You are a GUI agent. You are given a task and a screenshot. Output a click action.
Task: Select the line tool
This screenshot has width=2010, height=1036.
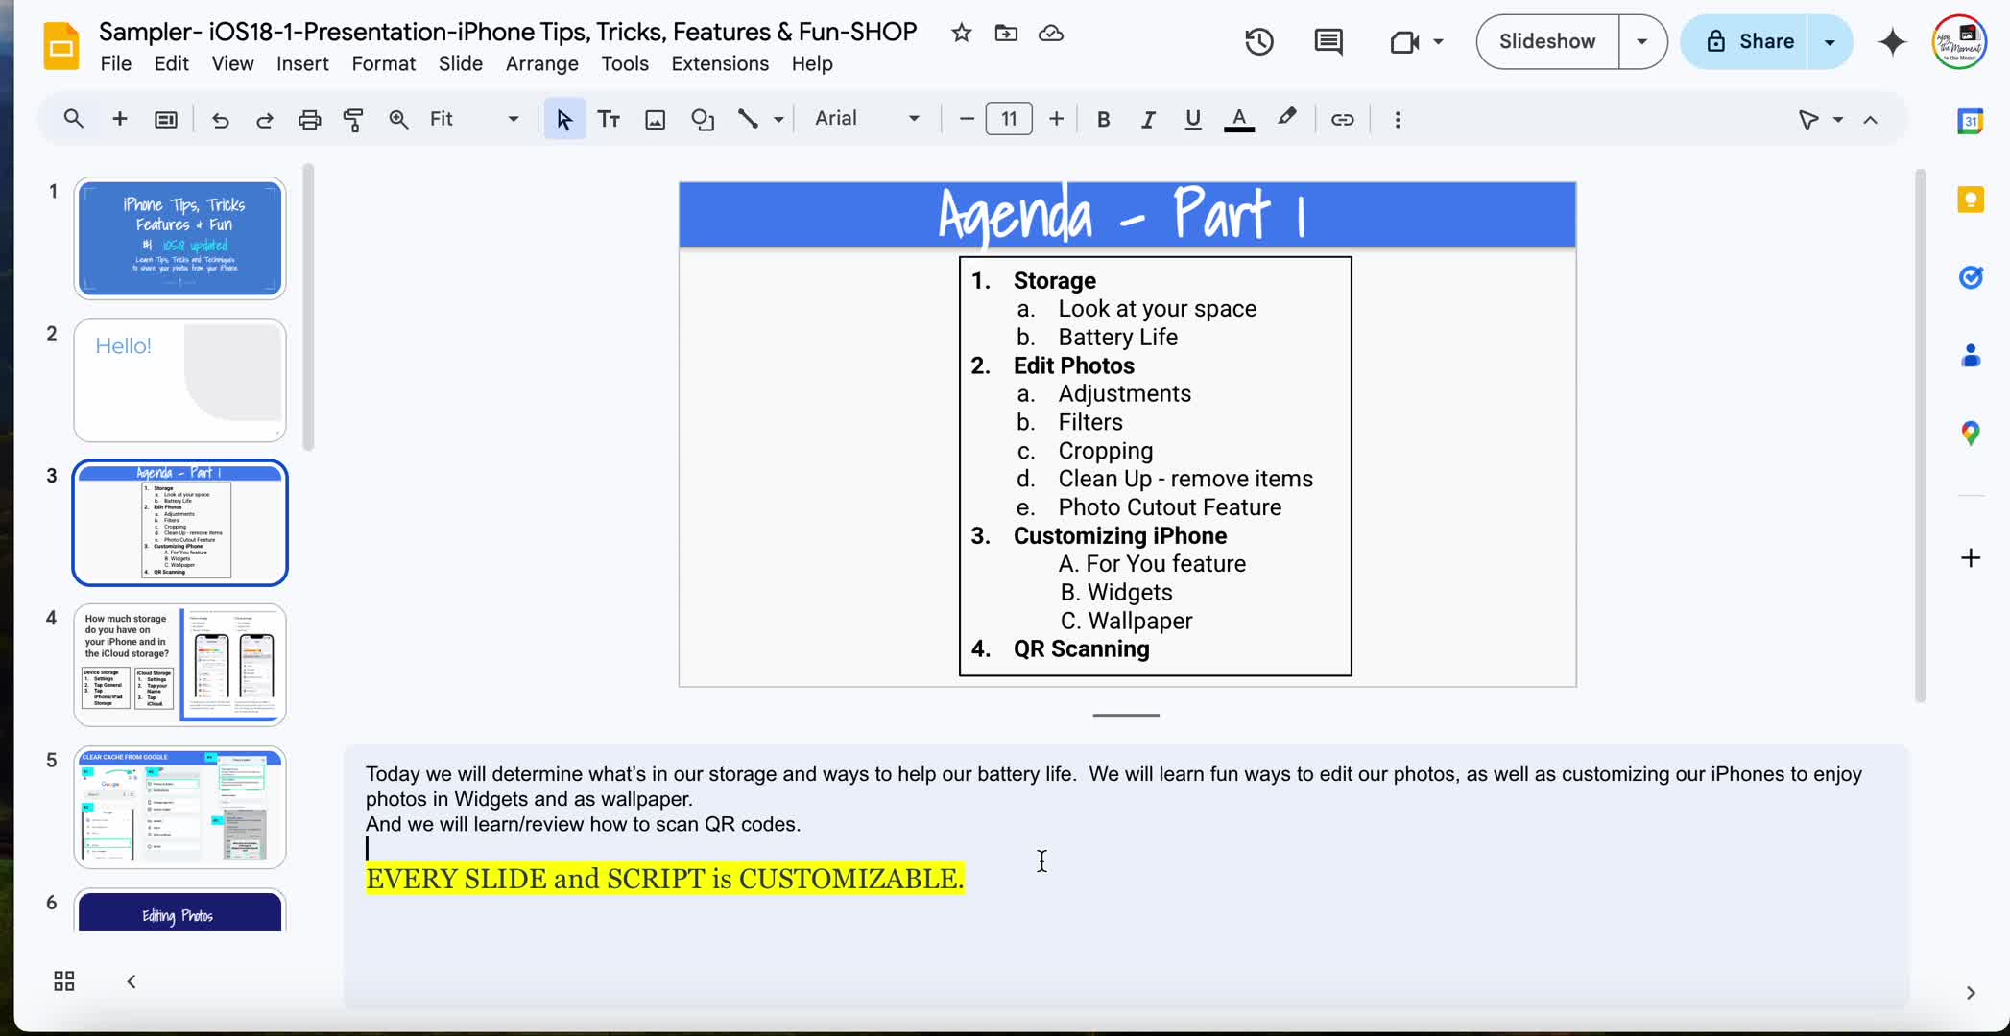[748, 119]
